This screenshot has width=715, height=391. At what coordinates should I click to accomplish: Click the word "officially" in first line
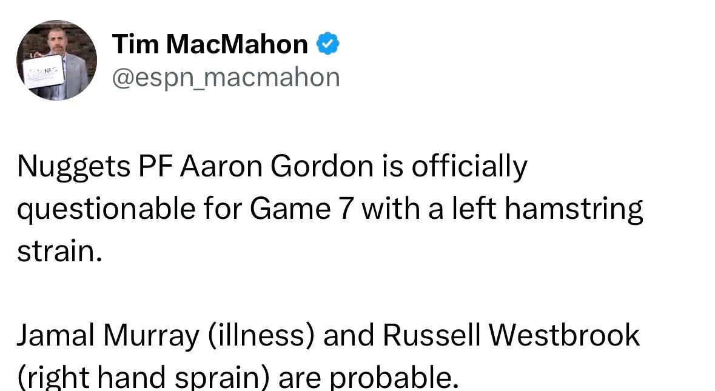(469, 168)
